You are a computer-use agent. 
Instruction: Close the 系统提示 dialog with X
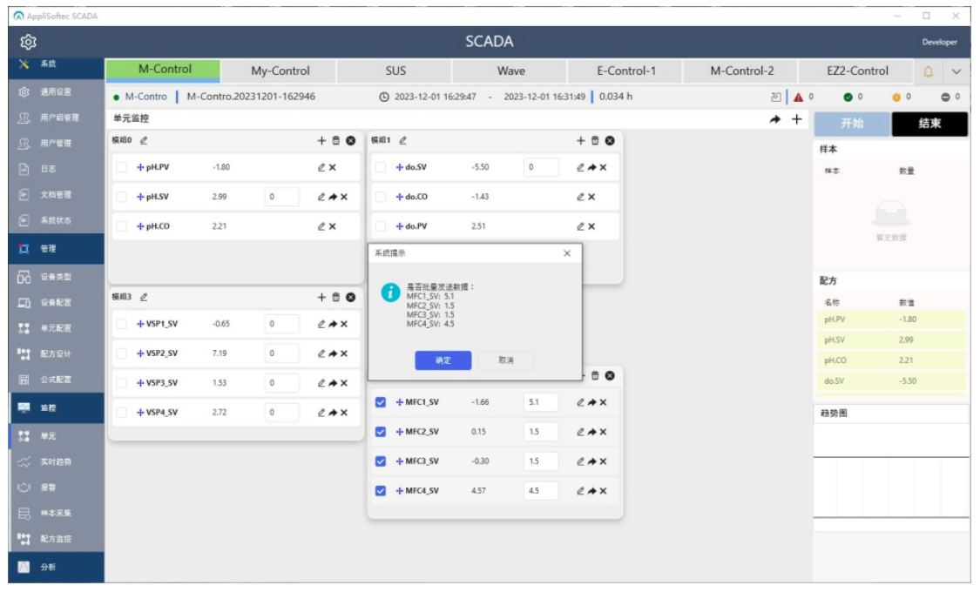(567, 253)
